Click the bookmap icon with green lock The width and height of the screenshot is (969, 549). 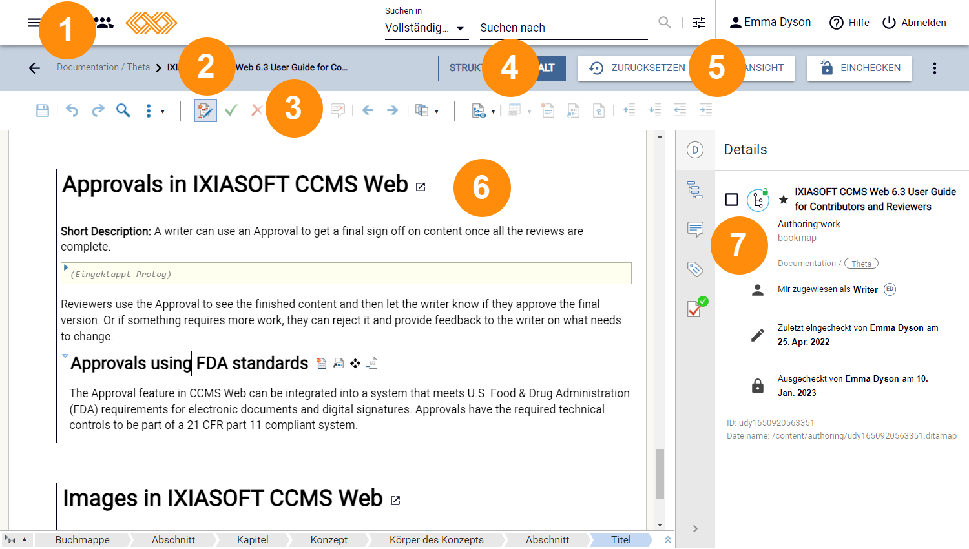coord(758,200)
